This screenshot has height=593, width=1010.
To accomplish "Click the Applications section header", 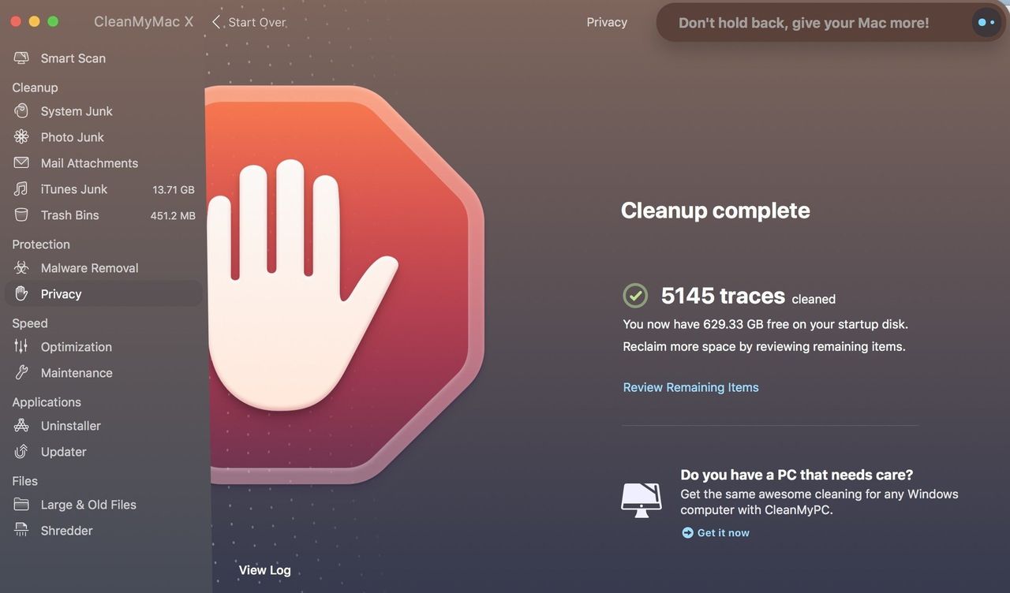I will pyautogui.click(x=47, y=402).
